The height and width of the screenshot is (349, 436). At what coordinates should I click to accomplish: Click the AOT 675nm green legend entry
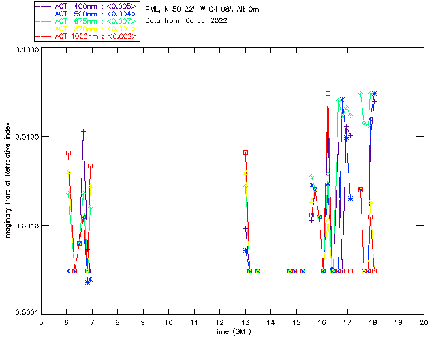point(86,21)
